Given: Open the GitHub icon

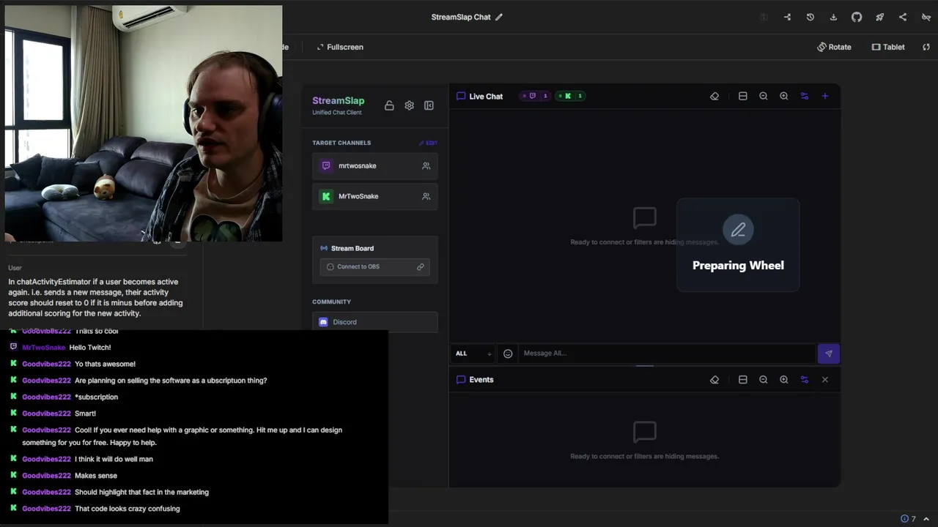Looking at the screenshot, I should coord(857,17).
